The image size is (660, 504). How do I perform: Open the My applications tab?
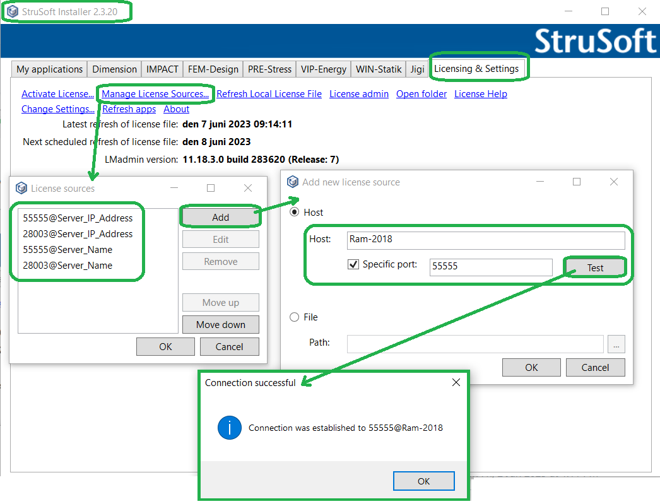(x=49, y=69)
